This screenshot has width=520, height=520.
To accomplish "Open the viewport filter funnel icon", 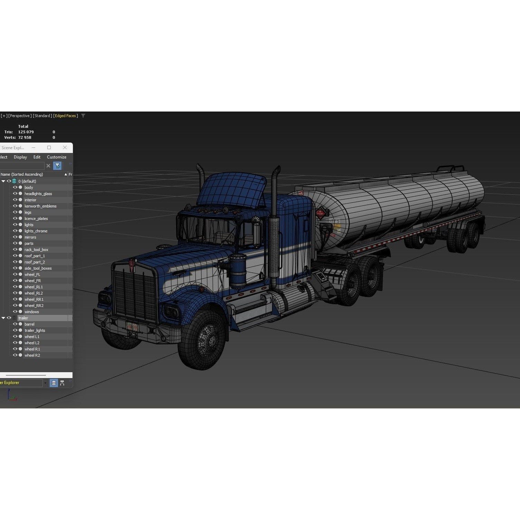I will pyautogui.click(x=83, y=116).
